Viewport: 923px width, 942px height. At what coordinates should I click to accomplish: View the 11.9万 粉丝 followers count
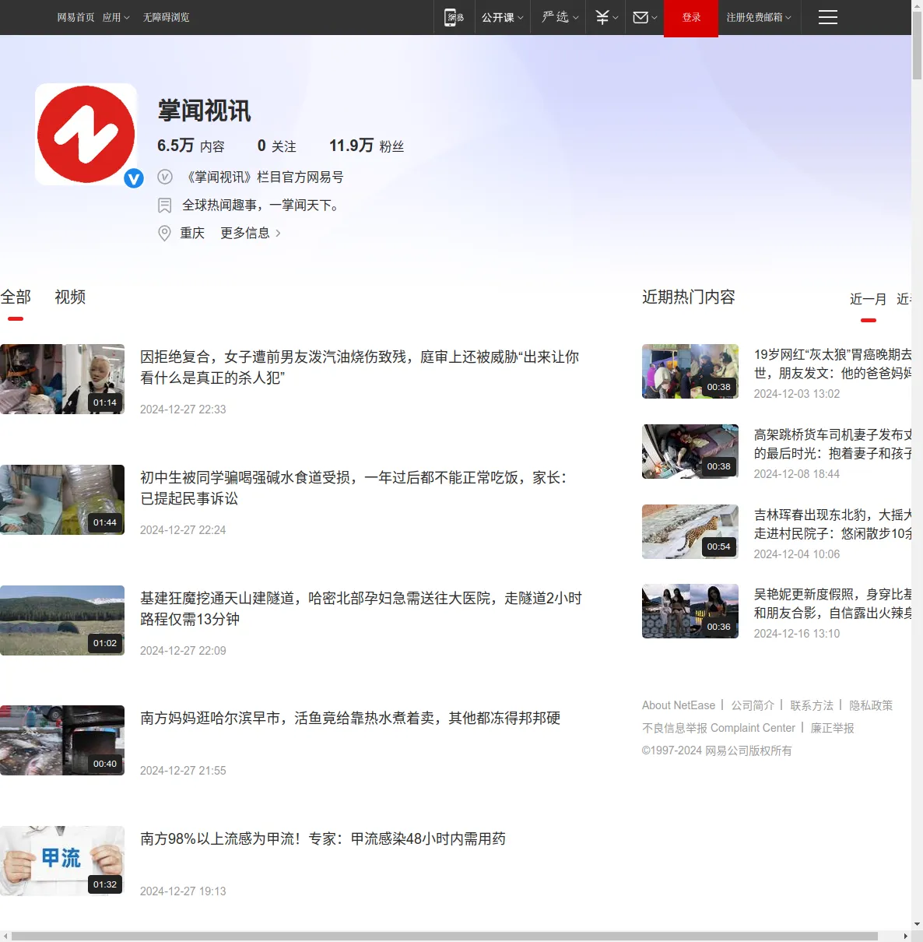coord(367,146)
